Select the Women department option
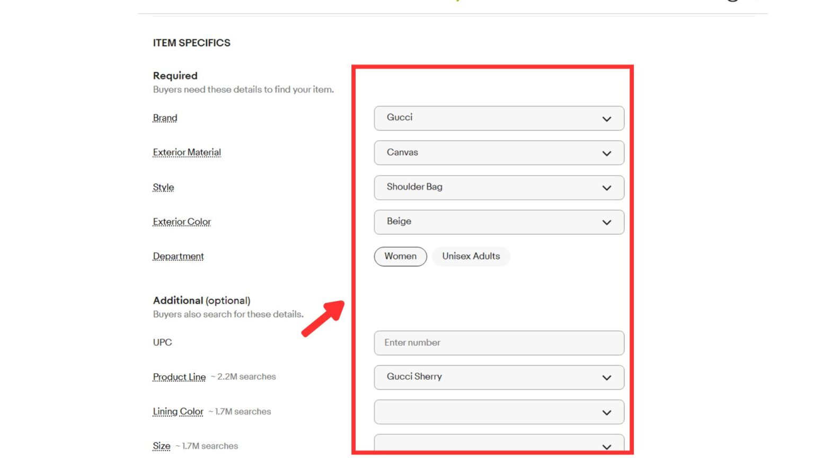 [400, 257]
